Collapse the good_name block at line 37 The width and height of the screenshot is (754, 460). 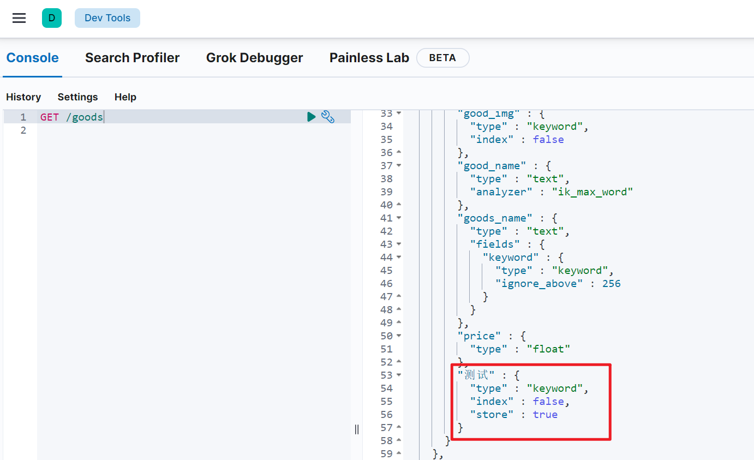coord(399,165)
